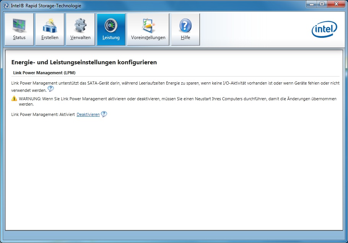Viewport: 348px width, 243px height.
Task: Maximize the Intel Rapid Storage window
Action: pyautogui.click(x=322, y=4)
